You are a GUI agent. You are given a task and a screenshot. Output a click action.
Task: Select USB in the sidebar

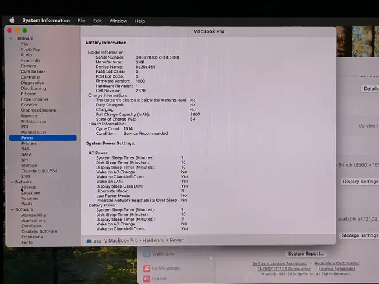(x=25, y=176)
